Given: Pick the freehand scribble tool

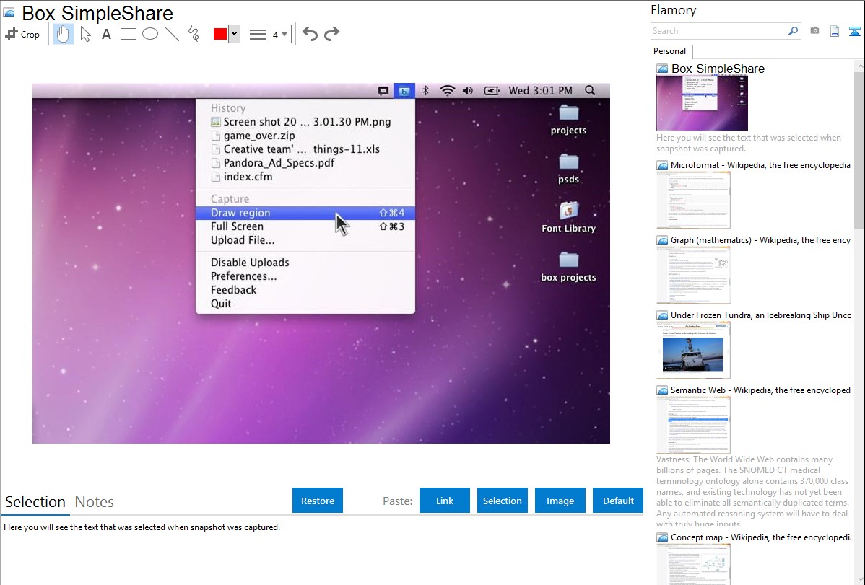Looking at the screenshot, I should 194,34.
